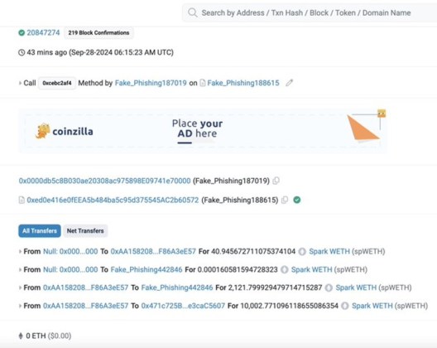Select the All Transfers tab

[x=40, y=231]
